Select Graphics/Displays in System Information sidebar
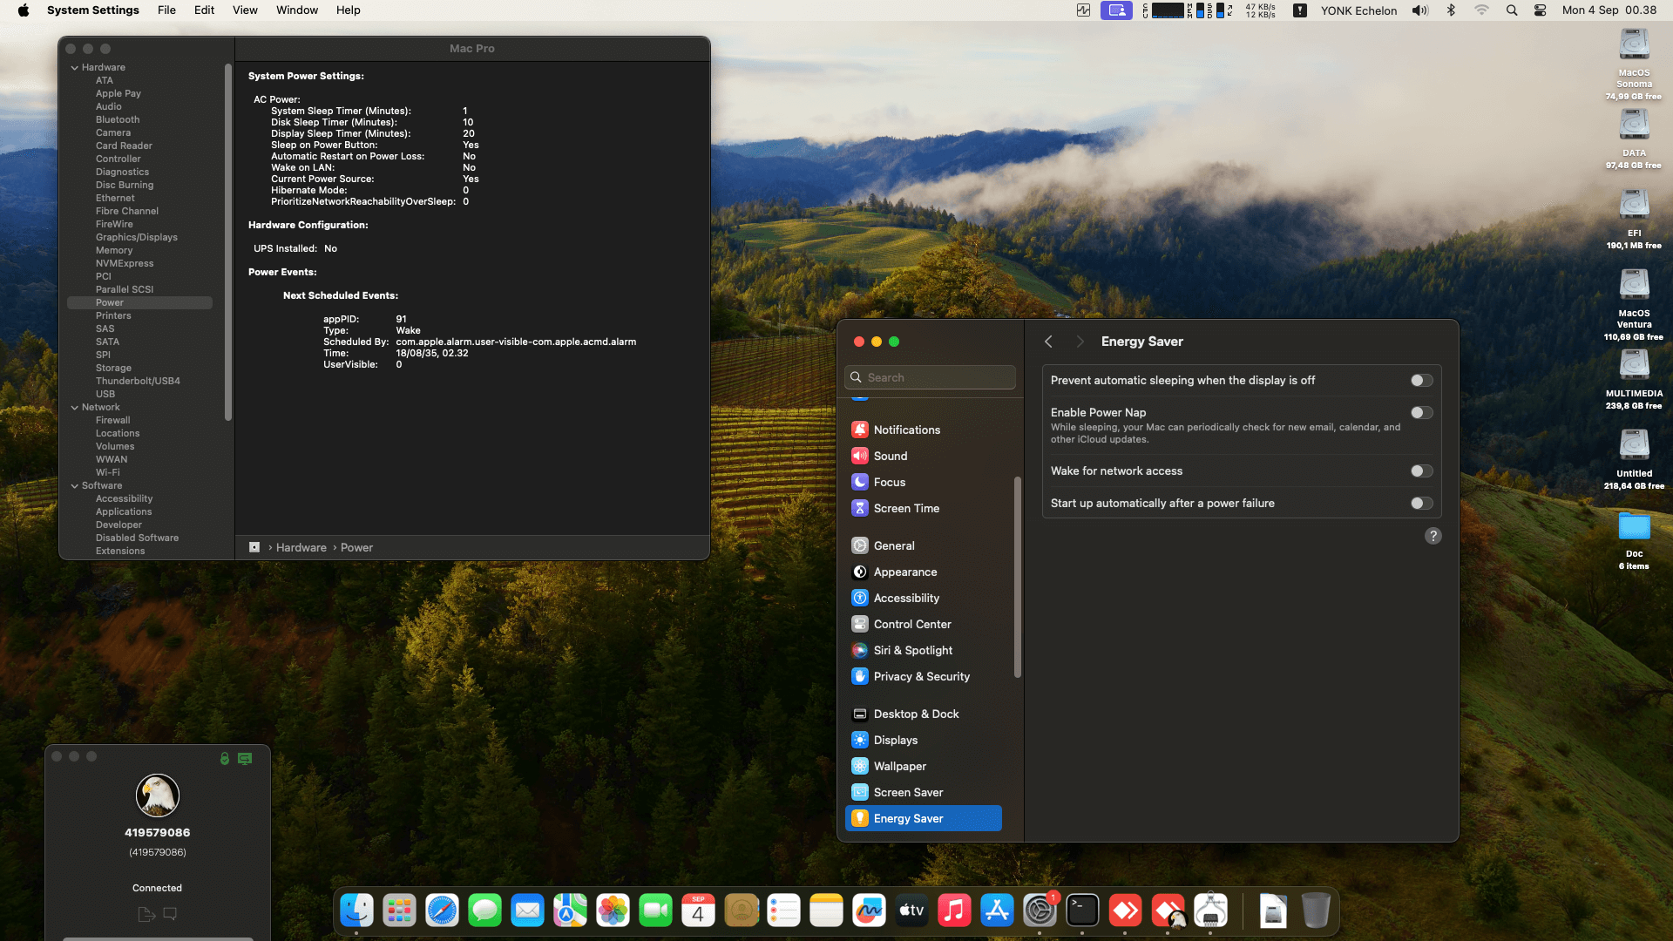This screenshot has width=1673, height=941. coord(136,237)
